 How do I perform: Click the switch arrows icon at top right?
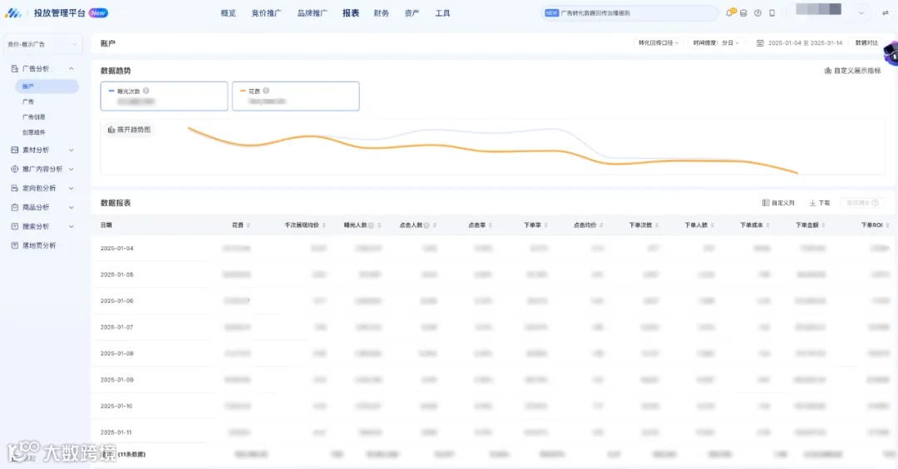(886, 12)
